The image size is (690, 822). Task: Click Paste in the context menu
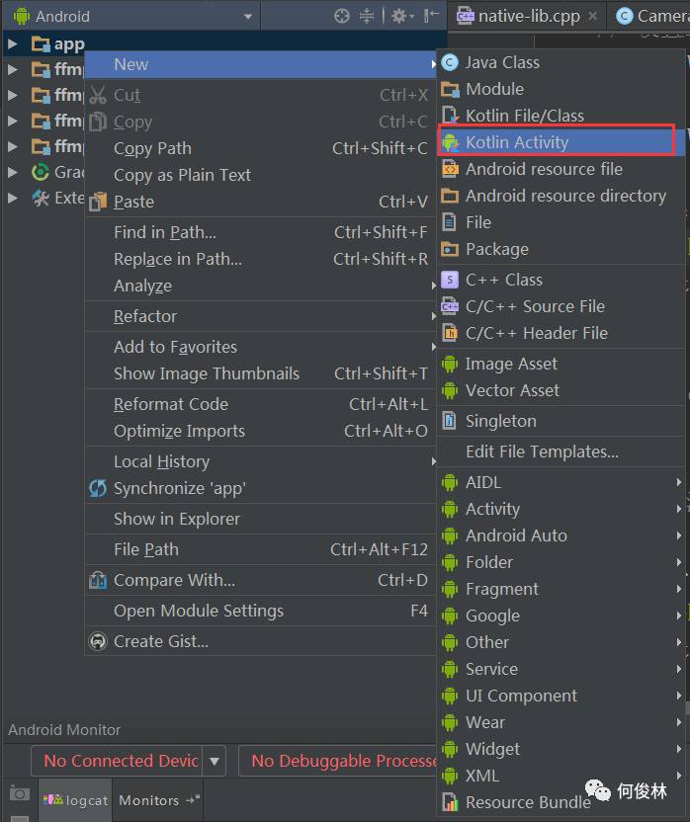261,202
